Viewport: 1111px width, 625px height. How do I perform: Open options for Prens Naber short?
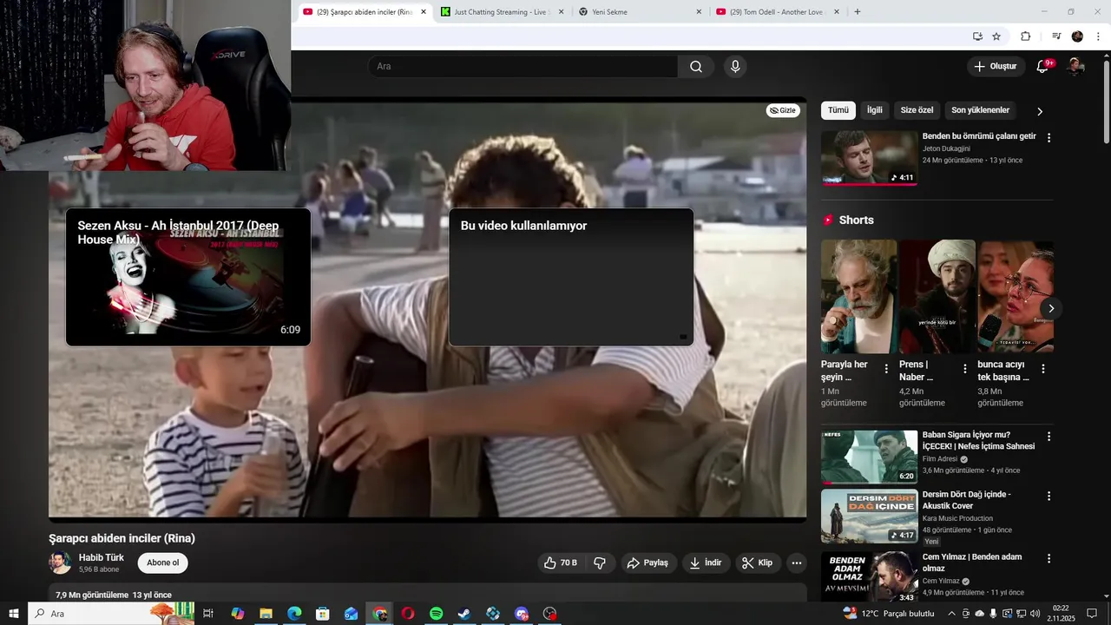tap(964, 369)
